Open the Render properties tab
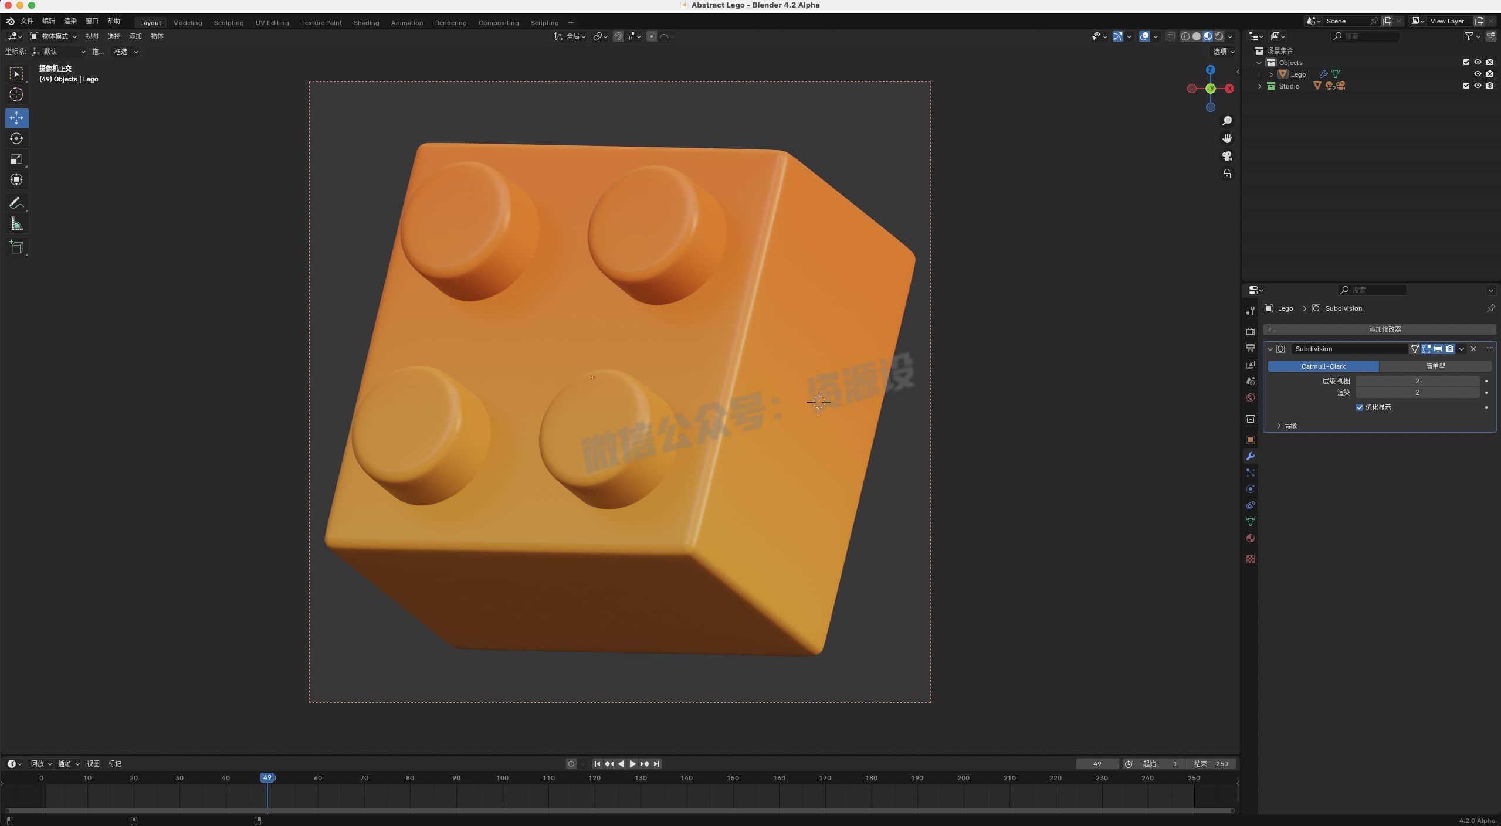The width and height of the screenshot is (1501, 826). (1250, 332)
